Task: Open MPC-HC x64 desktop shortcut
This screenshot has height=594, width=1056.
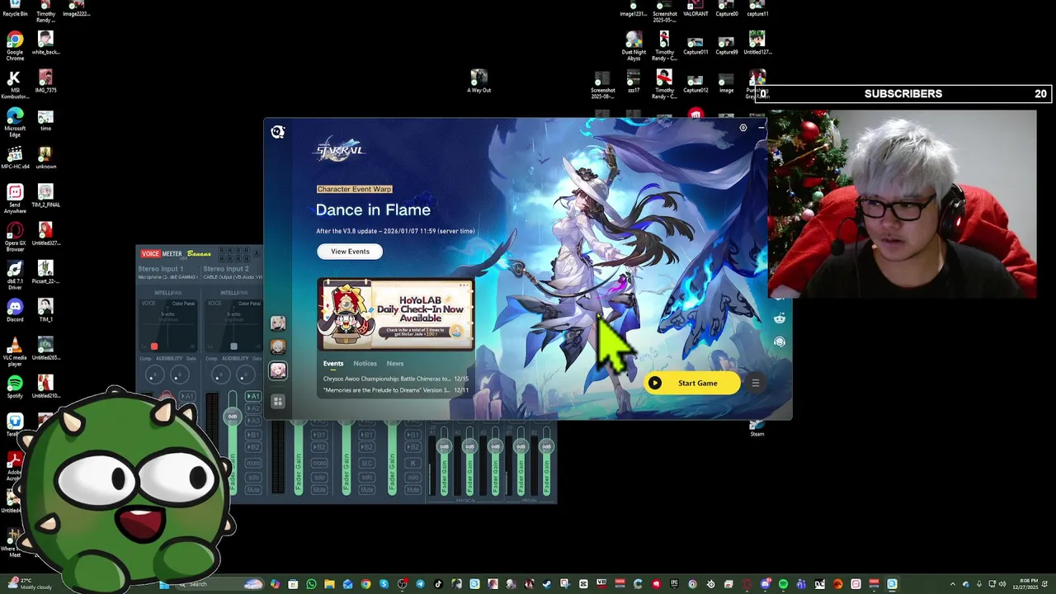Action: tap(15, 159)
